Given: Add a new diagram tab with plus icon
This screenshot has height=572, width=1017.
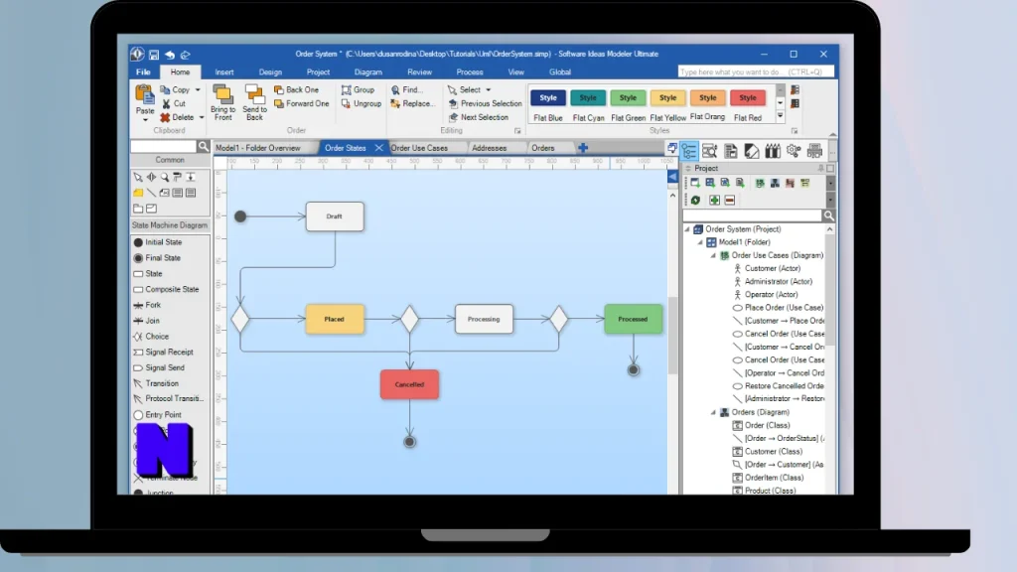Looking at the screenshot, I should (583, 148).
